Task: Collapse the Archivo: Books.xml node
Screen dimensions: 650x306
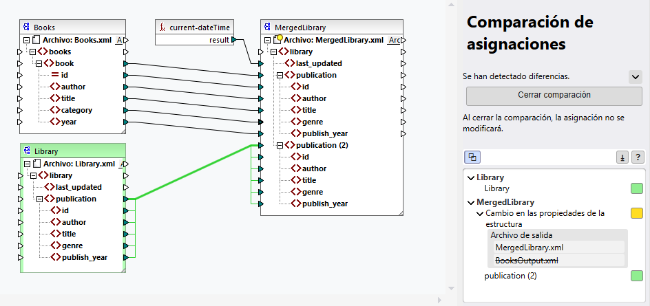Action: click(x=27, y=40)
